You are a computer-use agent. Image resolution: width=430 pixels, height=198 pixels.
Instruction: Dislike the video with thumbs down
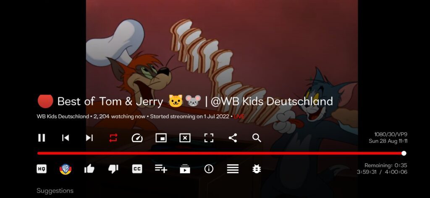[x=113, y=169]
